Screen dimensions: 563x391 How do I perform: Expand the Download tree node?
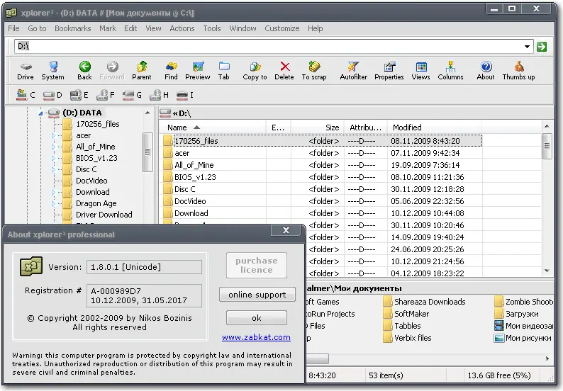pos(53,192)
